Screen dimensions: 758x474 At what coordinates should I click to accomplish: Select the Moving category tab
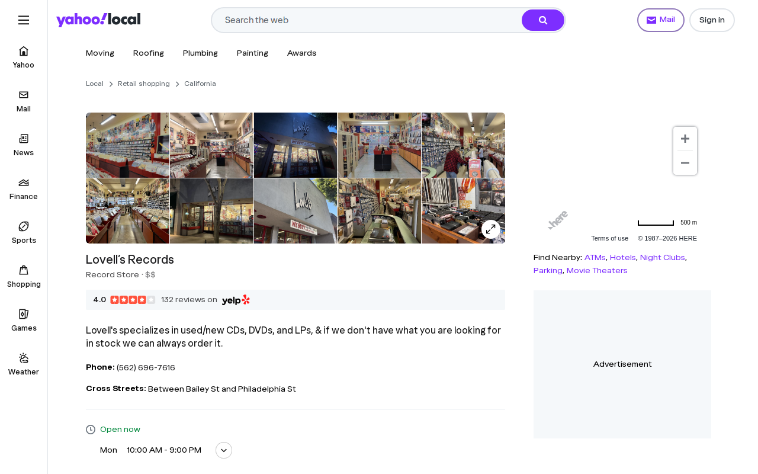(x=100, y=53)
